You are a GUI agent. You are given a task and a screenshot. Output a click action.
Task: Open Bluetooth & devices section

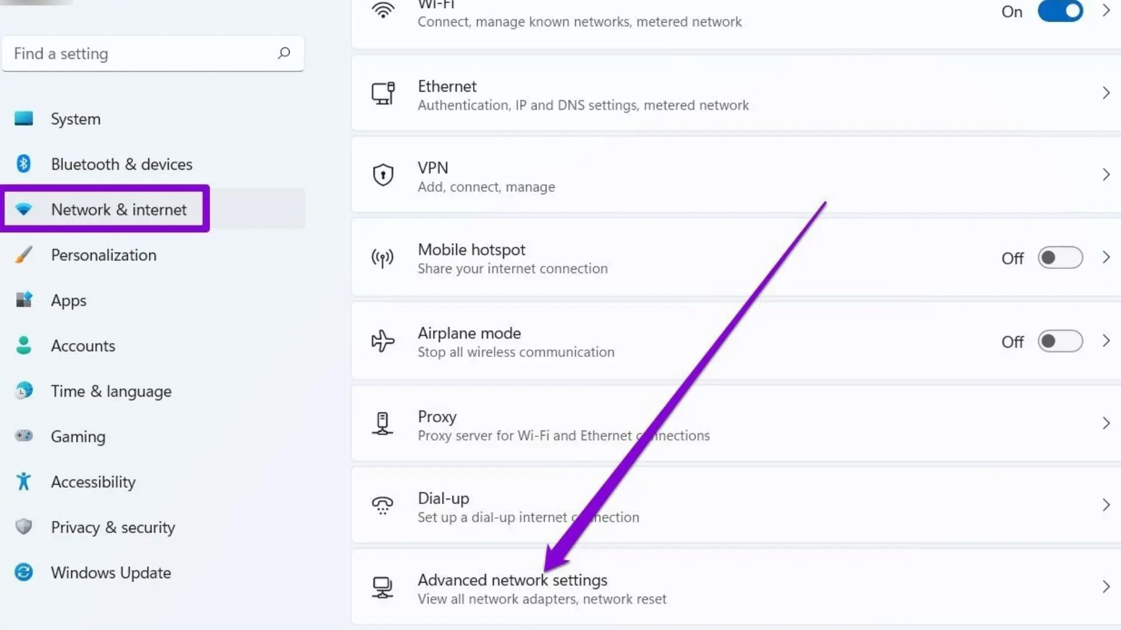point(121,164)
